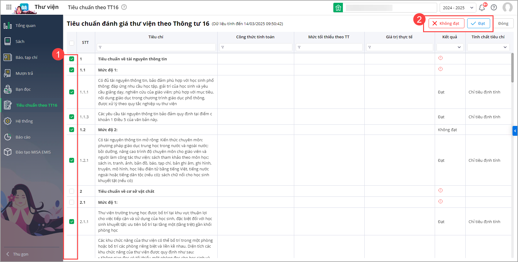The width and height of the screenshot is (518, 262).
Task: Expand the Kết quả filter dropdown
Action: [450, 47]
